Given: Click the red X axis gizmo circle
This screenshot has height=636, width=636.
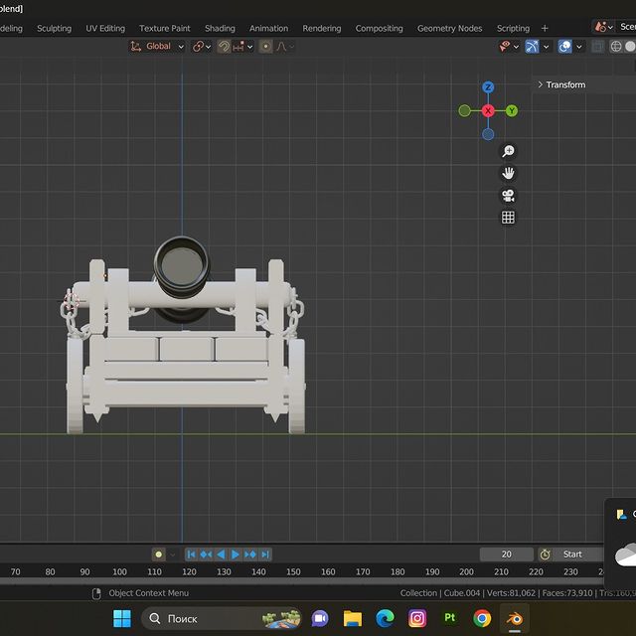Looking at the screenshot, I should [488, 110].
